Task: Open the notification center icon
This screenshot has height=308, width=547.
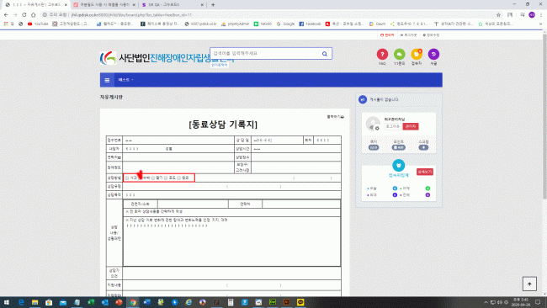Action: click(539, 302)
